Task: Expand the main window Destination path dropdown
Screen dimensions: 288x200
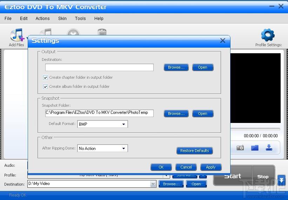Action: (x=153, y=184)
